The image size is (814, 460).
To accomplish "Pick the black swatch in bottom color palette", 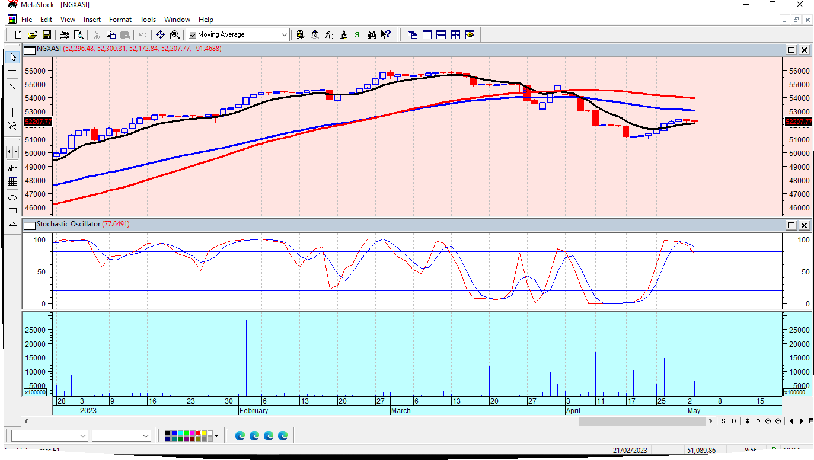I will click(x=168, y=433).
